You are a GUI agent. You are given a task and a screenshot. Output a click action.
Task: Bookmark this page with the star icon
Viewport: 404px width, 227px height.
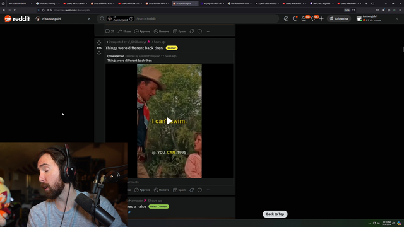tap(353, 10)
